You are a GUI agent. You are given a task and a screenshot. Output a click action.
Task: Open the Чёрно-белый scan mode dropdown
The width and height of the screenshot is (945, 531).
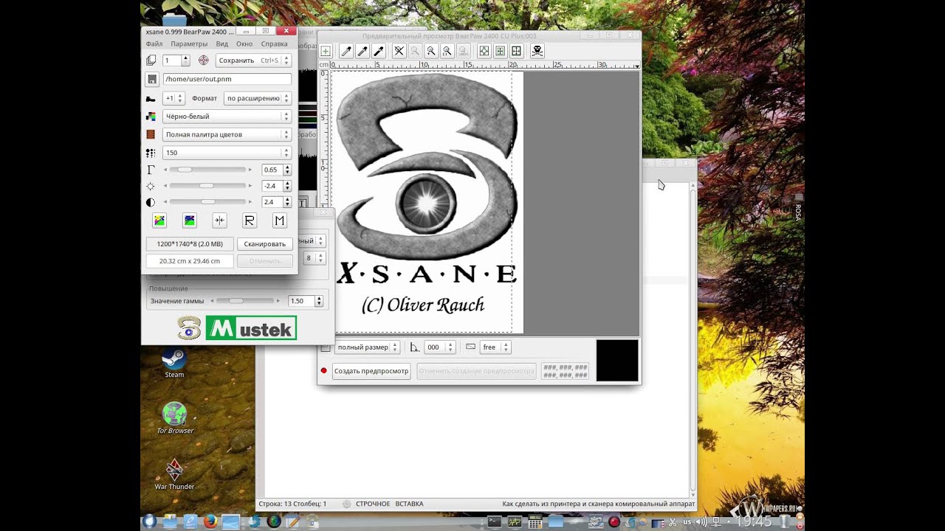click(227, 117)
